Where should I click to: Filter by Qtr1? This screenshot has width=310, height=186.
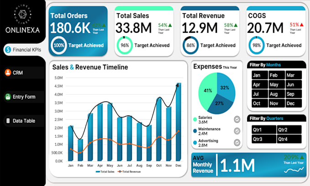coord(264,130)
